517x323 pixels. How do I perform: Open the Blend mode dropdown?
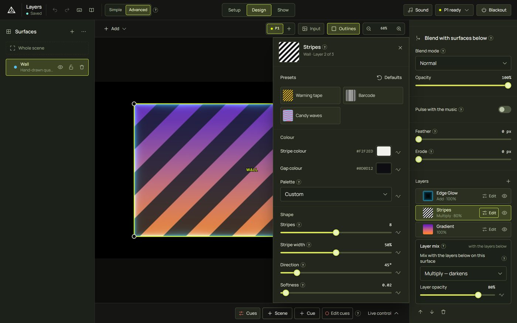[x=463, y=63]
